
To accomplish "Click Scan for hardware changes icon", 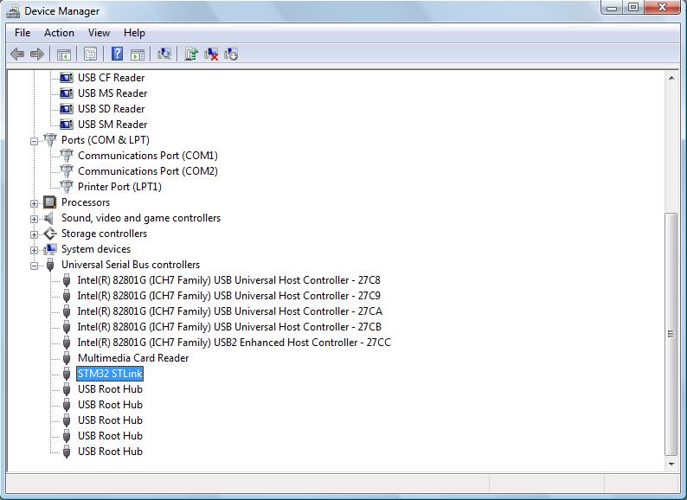I will 164,54.
